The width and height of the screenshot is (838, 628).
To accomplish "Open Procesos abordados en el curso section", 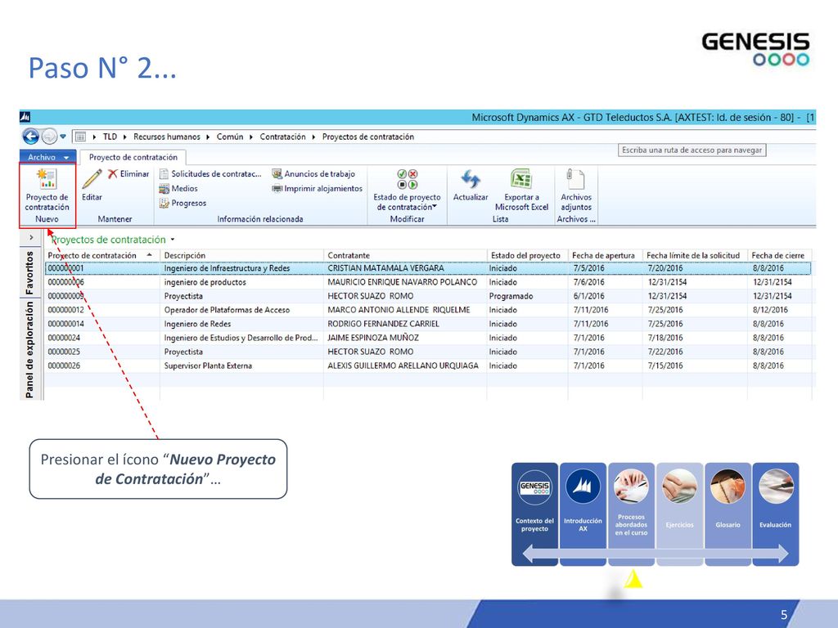I will (x=631, y=514).
